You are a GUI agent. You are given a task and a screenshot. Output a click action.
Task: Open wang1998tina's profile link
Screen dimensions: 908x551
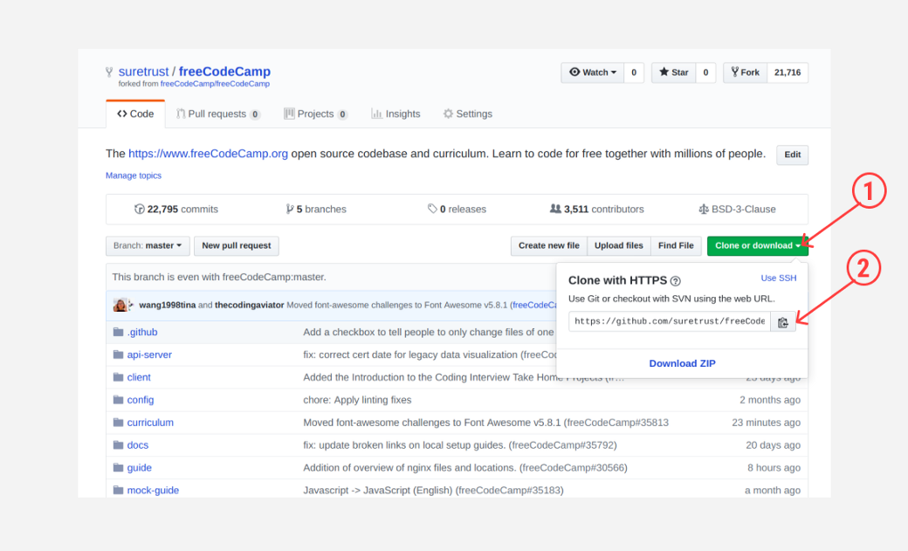click(168, 305)
